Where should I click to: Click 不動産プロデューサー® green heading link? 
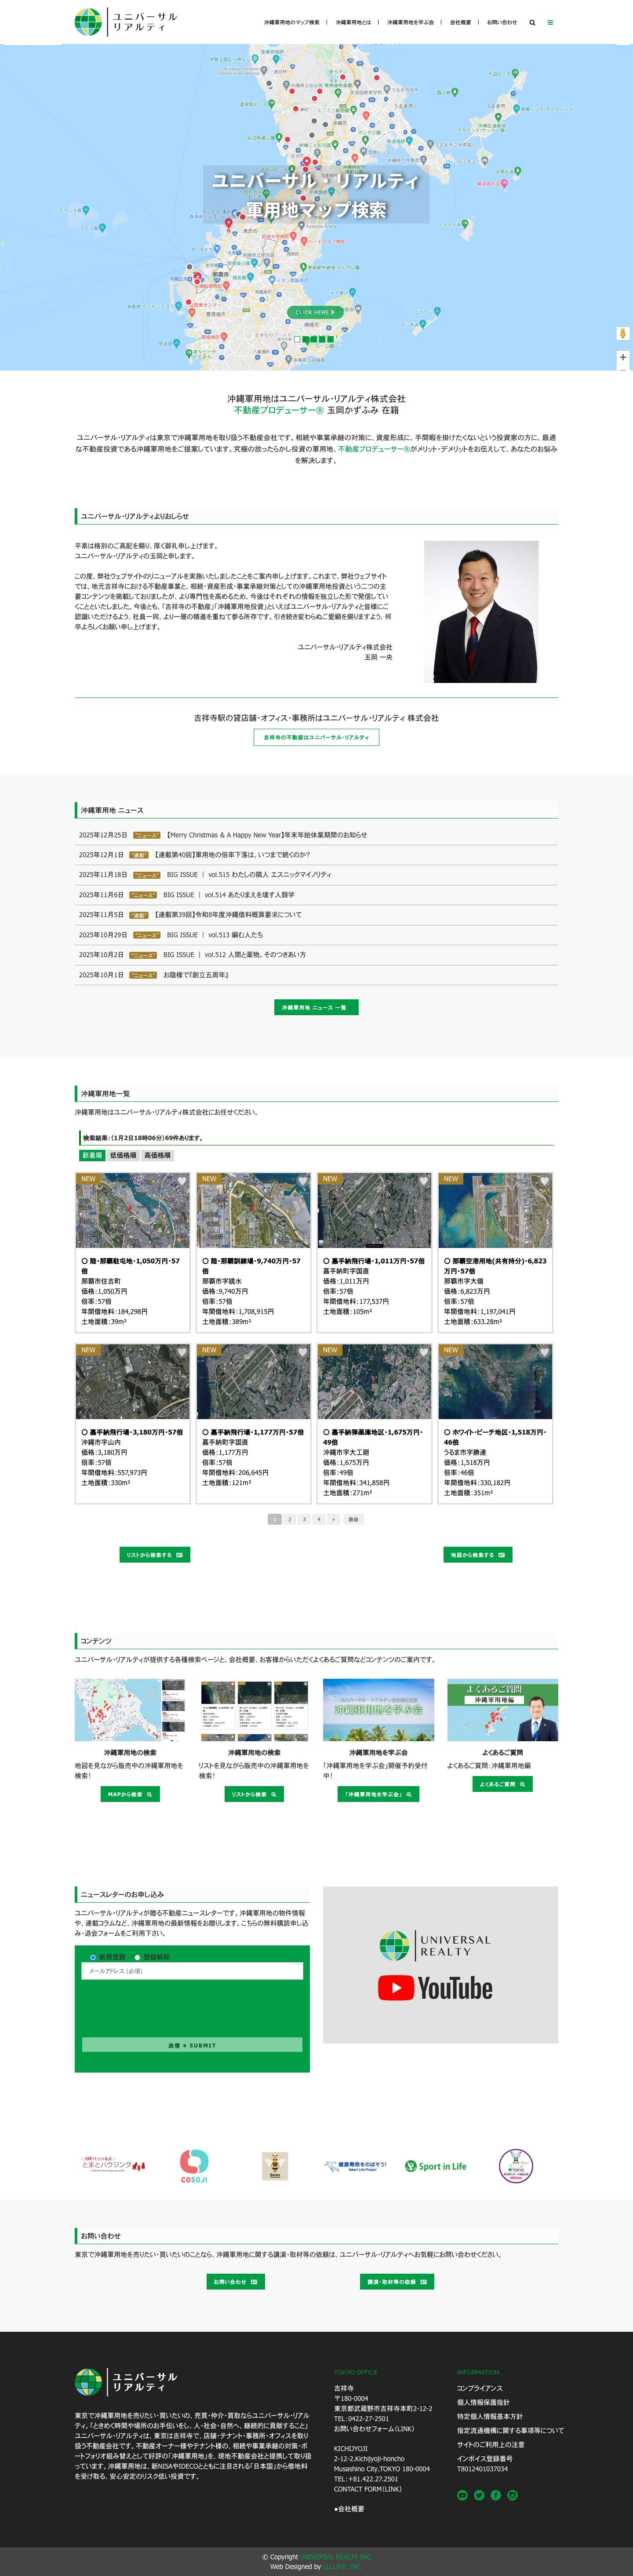tap(279, 410)
